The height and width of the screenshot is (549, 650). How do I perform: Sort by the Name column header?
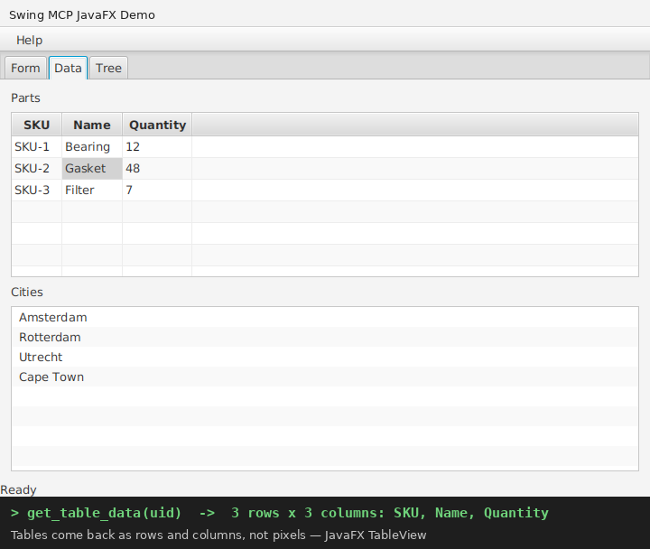92,125
